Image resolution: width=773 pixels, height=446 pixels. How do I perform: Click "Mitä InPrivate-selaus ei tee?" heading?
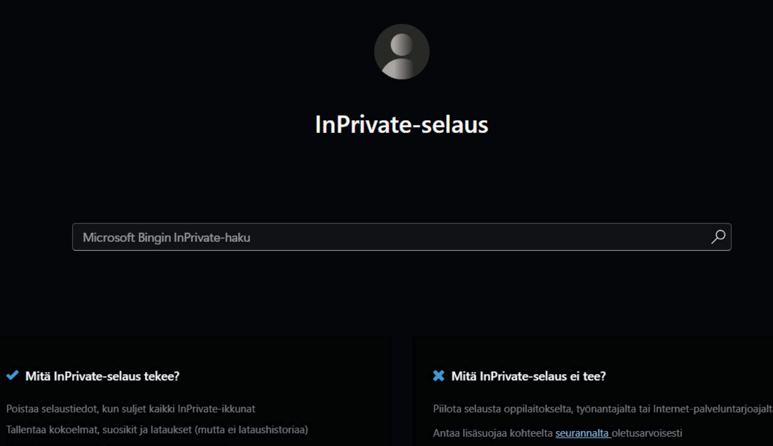coord(529,376)
